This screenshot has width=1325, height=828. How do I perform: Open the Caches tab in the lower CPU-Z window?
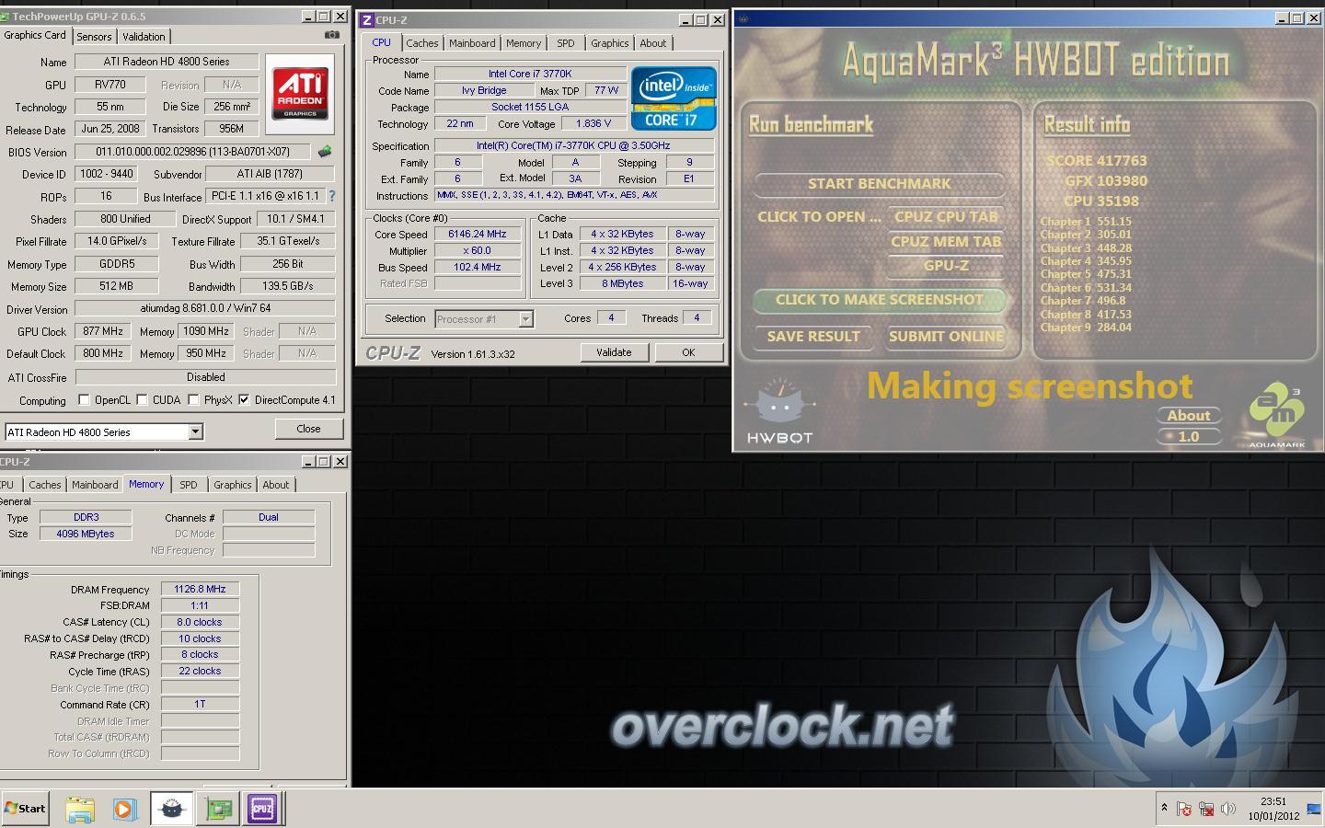(45, 485)
